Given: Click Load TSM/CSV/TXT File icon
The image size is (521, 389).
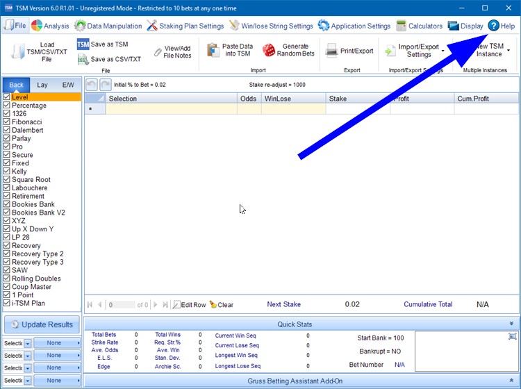Looking at the screenshot, I should 20,51.
